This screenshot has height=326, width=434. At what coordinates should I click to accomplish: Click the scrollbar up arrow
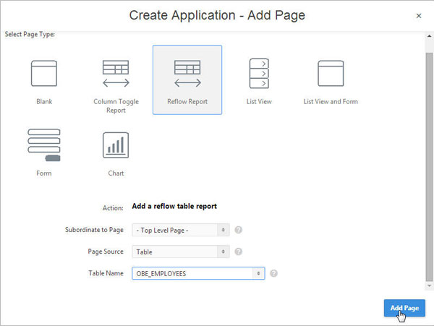click(429, 36)
